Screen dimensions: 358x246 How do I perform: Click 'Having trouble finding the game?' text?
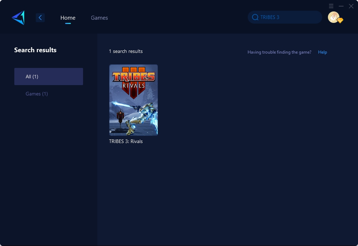280,52
